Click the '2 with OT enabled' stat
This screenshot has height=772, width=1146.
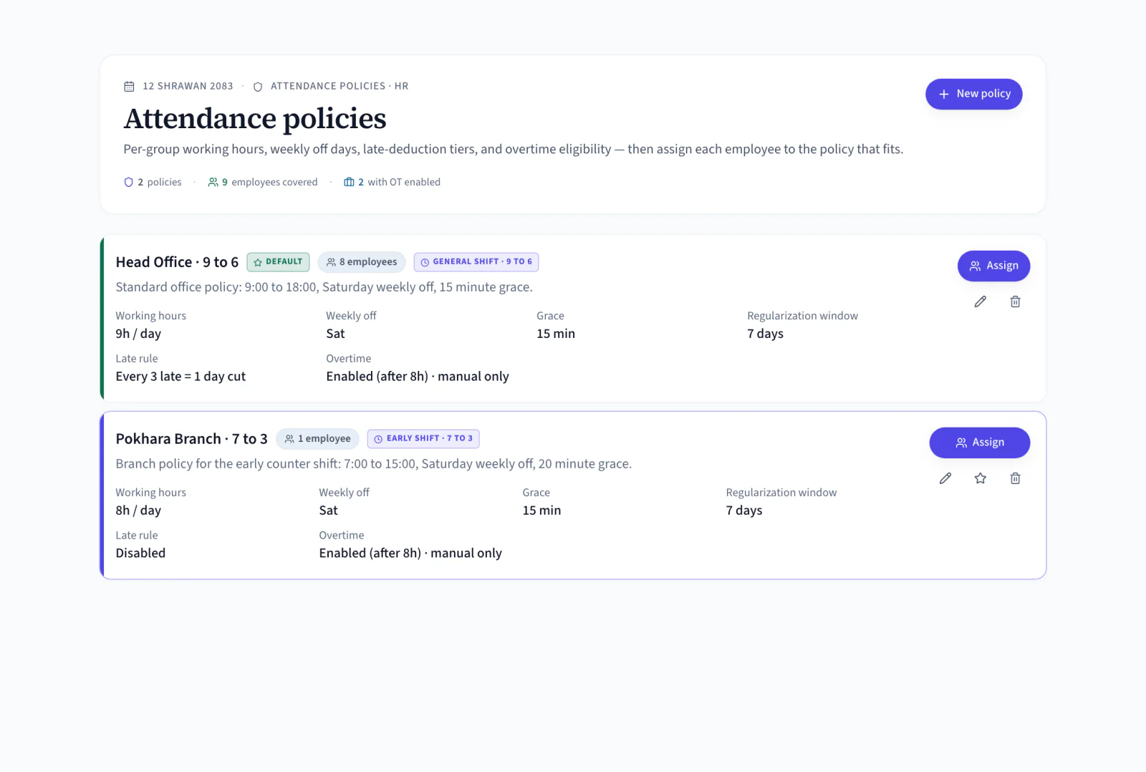[x=392, y=182]
